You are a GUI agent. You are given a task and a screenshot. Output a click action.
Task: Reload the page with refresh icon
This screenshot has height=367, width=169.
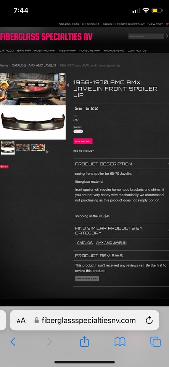[x=149, y=320]
